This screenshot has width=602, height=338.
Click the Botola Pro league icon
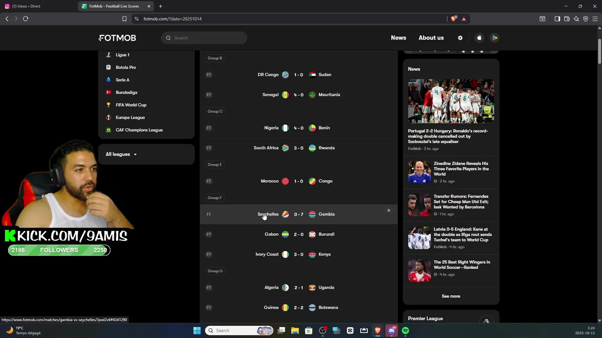109,68
